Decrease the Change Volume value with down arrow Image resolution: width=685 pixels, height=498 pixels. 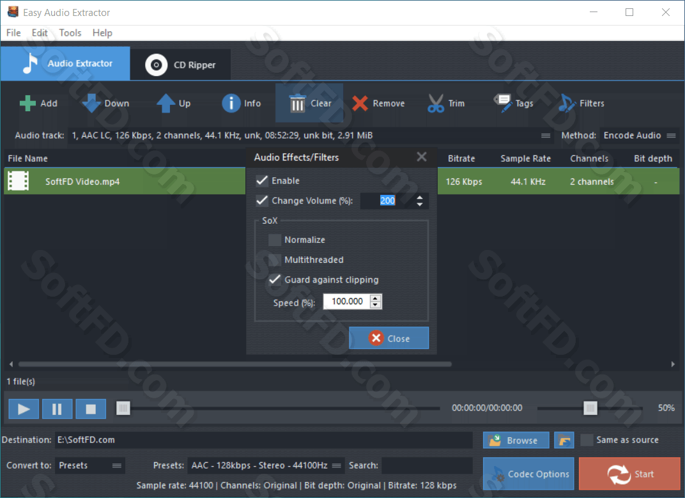420,204
